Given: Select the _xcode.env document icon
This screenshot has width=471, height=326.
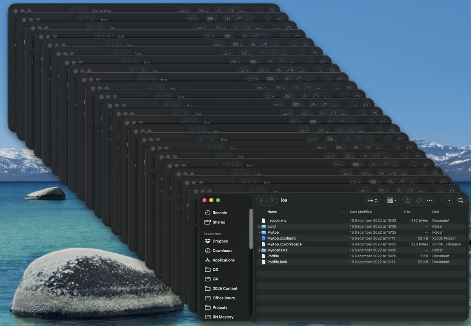Looking at the screenshot, I should [264, 221].
